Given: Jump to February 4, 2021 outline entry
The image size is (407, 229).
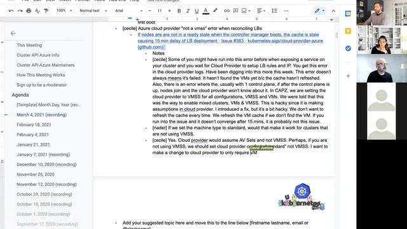Looking at the screenshot, I should coord(32,135).
